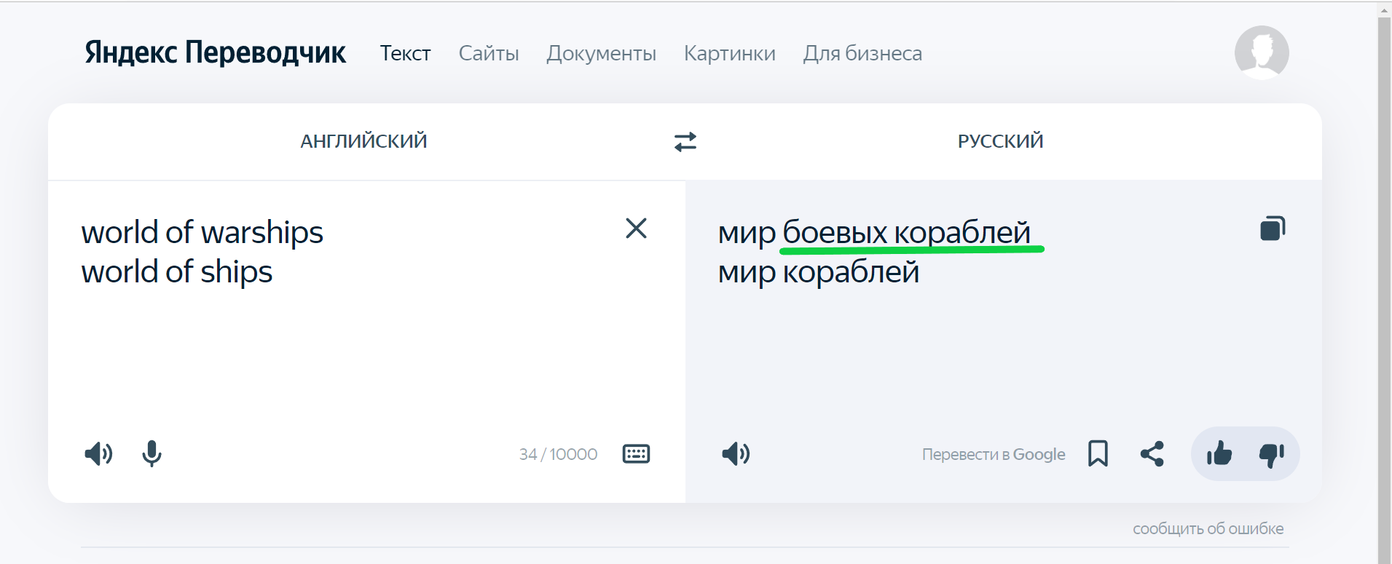This screenshot has width=1392, height=564.
Task: Click translated phrase 'мир кораблей'
Action: point(818,272)
